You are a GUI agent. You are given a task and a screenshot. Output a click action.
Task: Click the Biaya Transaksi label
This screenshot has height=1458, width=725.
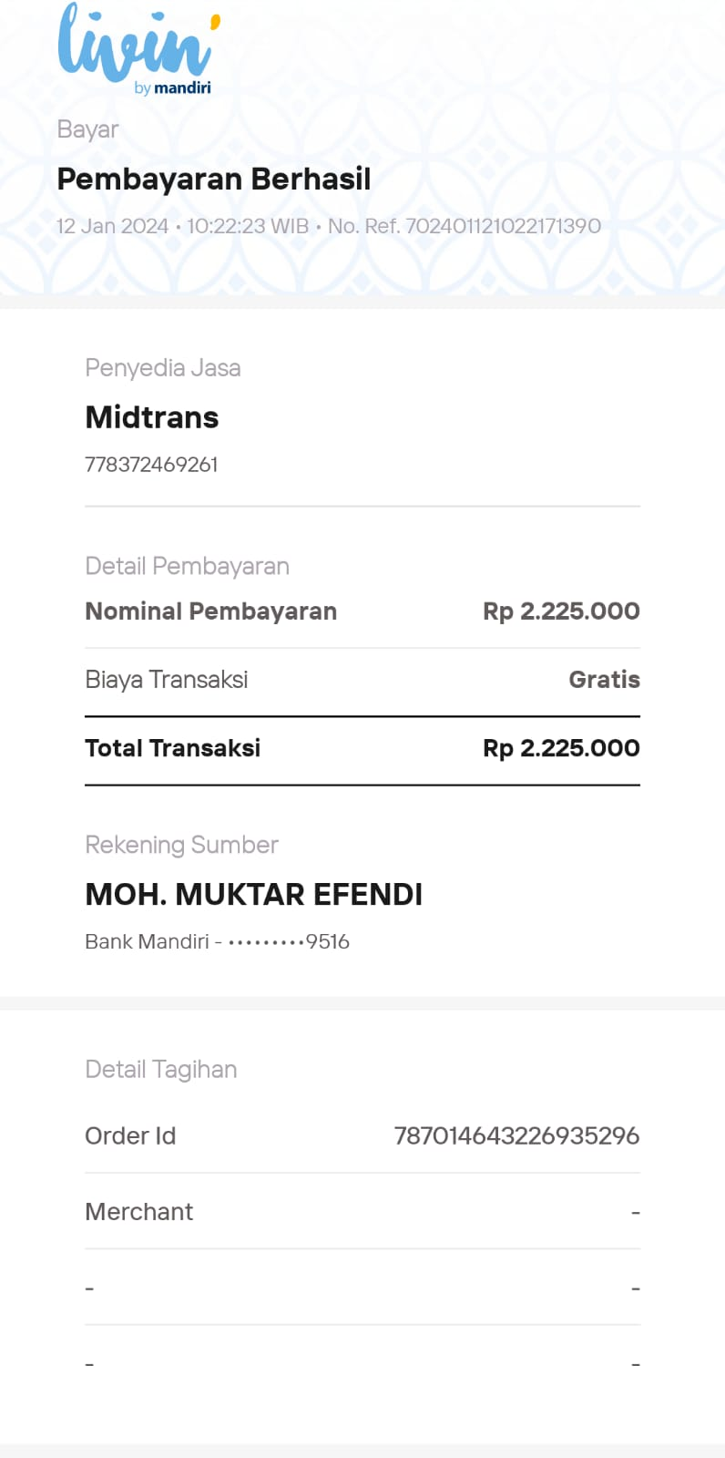167,680
